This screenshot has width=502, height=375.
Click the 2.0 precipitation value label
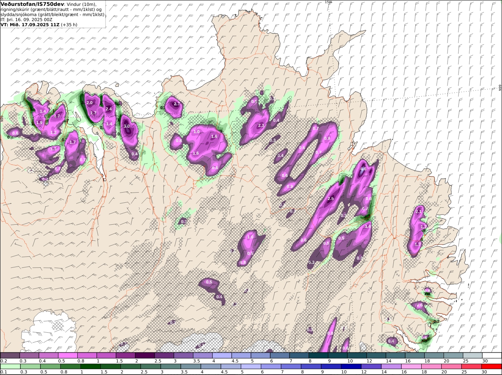pyautogui.click(x=89, y=103)
